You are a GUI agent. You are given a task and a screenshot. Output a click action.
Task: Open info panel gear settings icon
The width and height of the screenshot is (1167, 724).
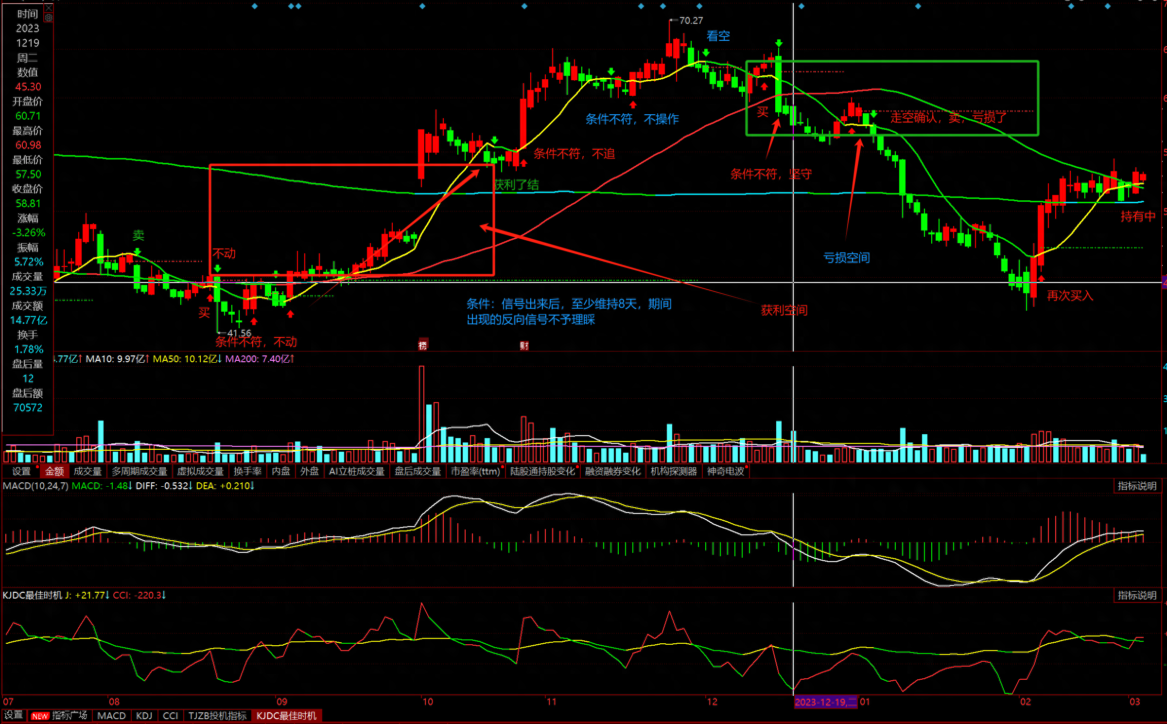click(49, 18)
